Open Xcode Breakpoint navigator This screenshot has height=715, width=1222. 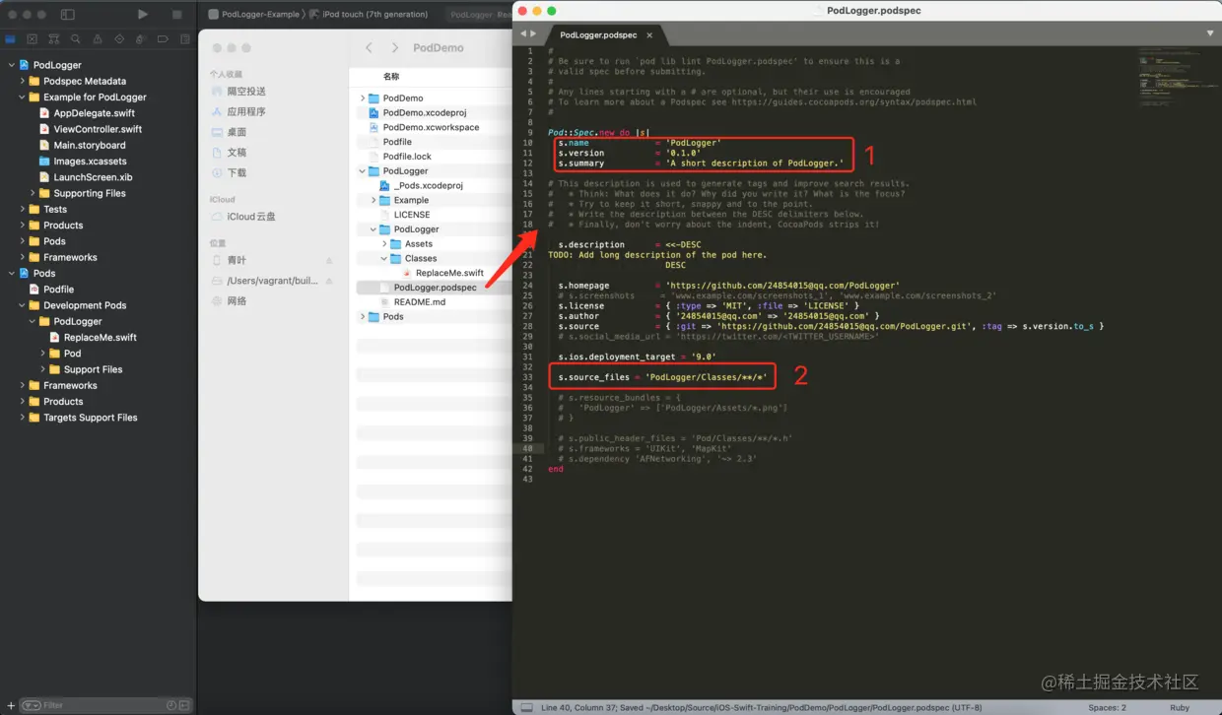pyautogui.click(x=163, y=39)
